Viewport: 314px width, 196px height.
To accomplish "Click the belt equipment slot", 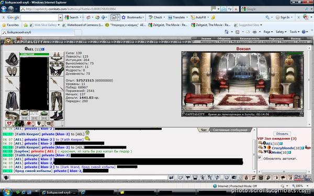I will pyautogui.click(x=12, y=116).
